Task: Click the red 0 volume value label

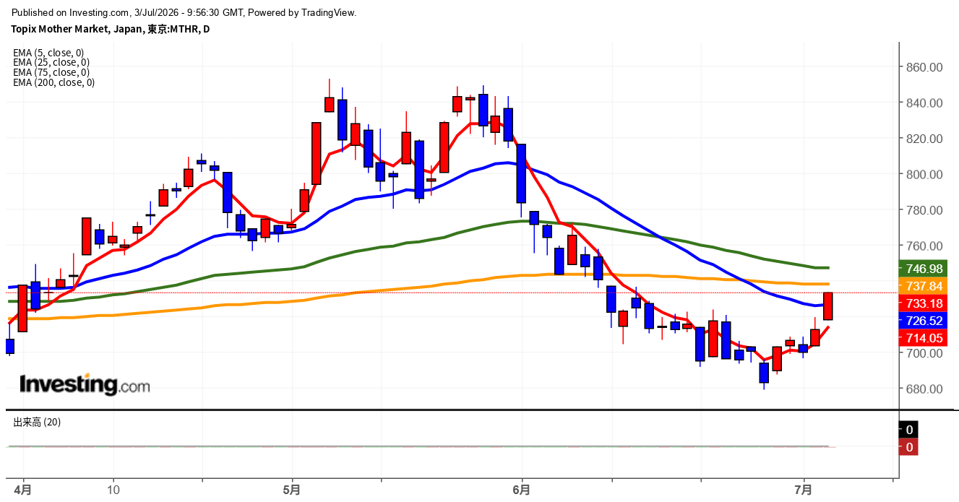Action: 908,447
